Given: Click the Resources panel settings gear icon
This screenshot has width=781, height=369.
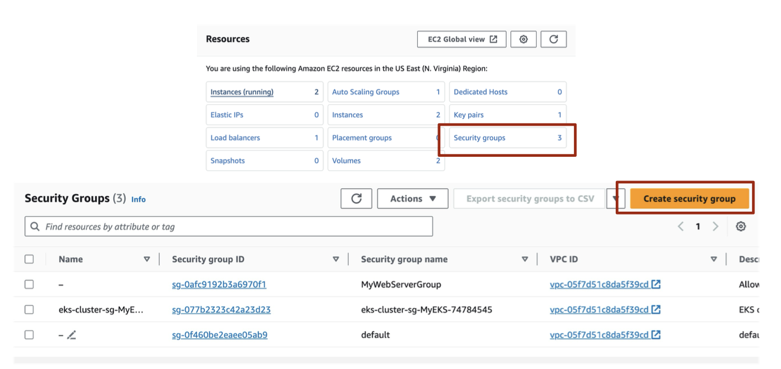Looking at the screenshot, I should pyautogui.click(x=523, y=39).
